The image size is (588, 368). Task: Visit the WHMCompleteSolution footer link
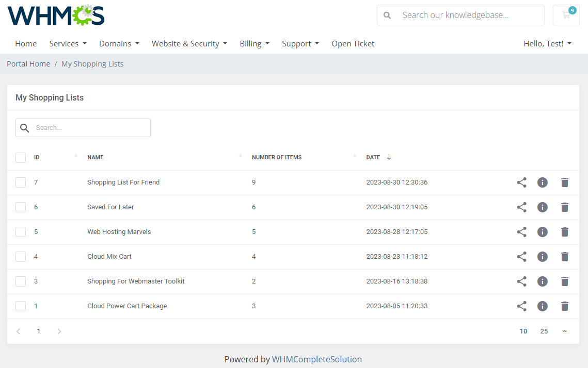pos(317,359)
